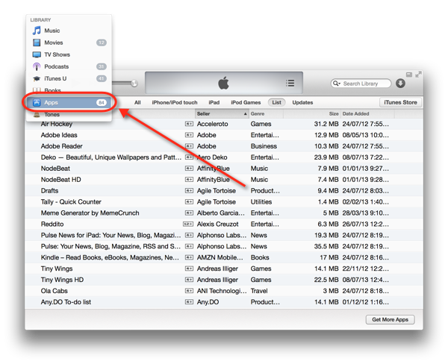Show the Updates tab
This screenshot has height=364, width=448.
coord(302,102)
